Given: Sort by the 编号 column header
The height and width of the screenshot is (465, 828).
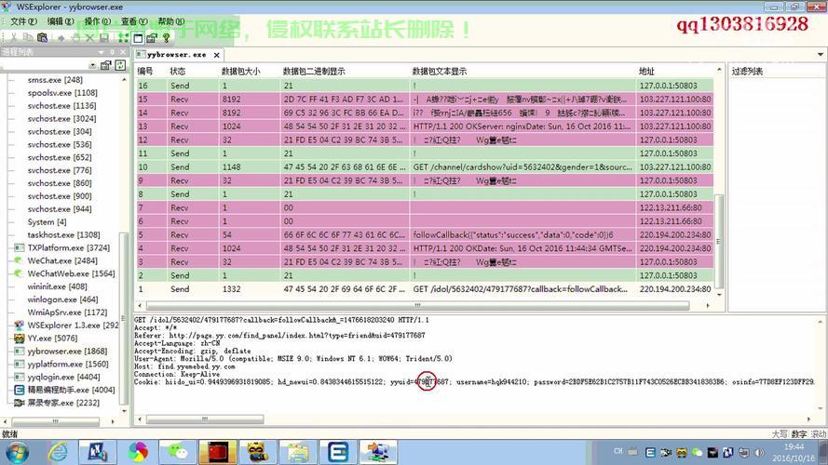Looking at the screenshot, I should coord(145,72).
